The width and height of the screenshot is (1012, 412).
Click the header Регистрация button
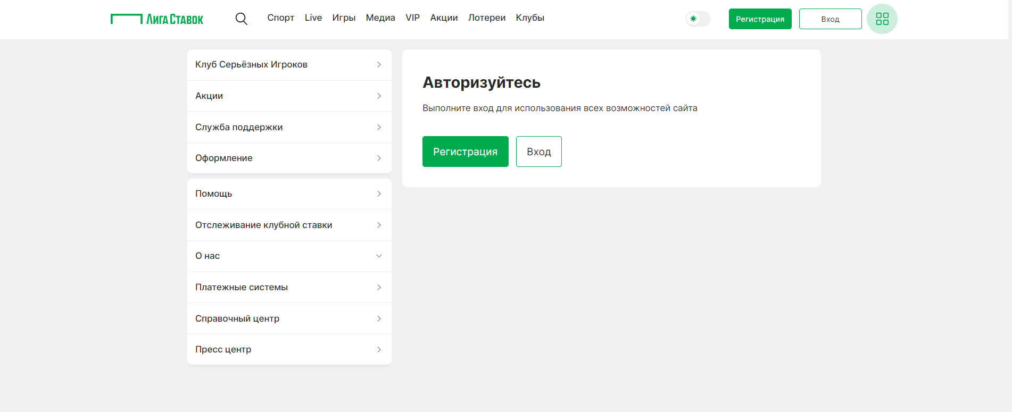coord(760,19)
